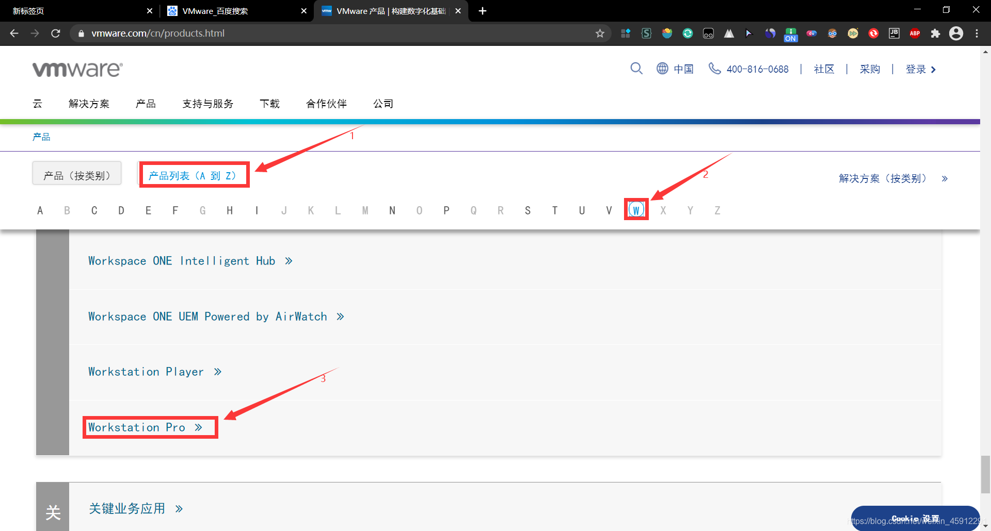The width and height of the screenshot is (991, 531).
Task: Open the Chrome three-dot menu
Action: click(x=977, y=34)
